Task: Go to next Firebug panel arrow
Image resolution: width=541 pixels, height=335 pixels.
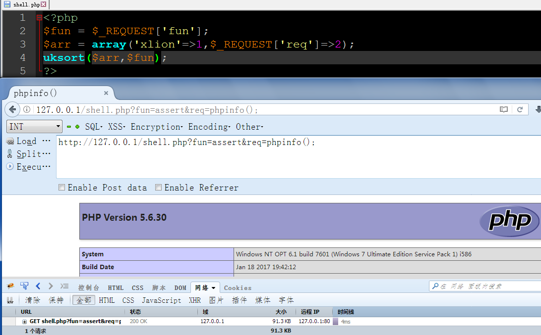Action: [x=51, y=286]
